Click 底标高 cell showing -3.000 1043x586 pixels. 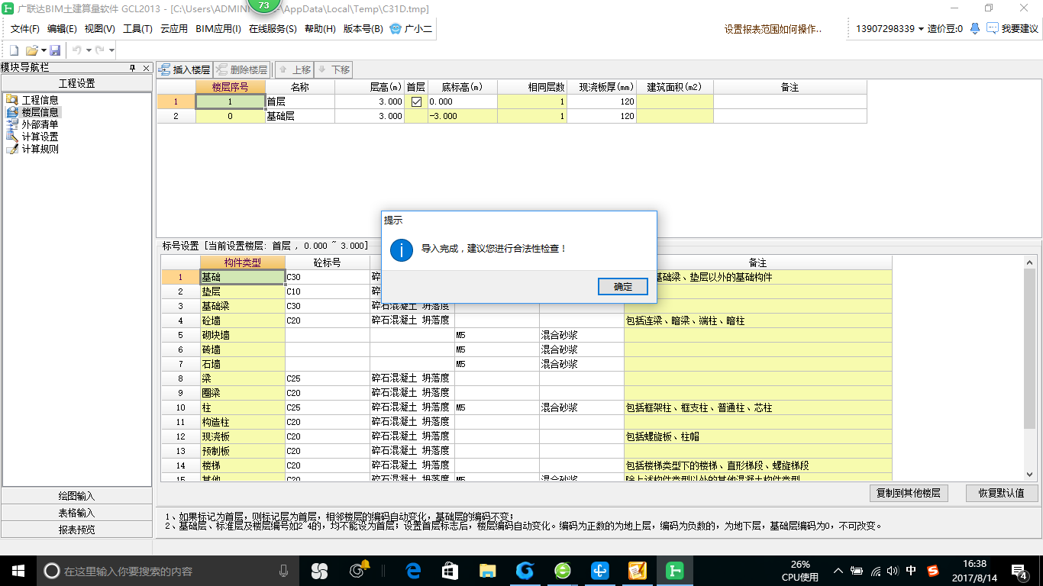coord(463,117)
